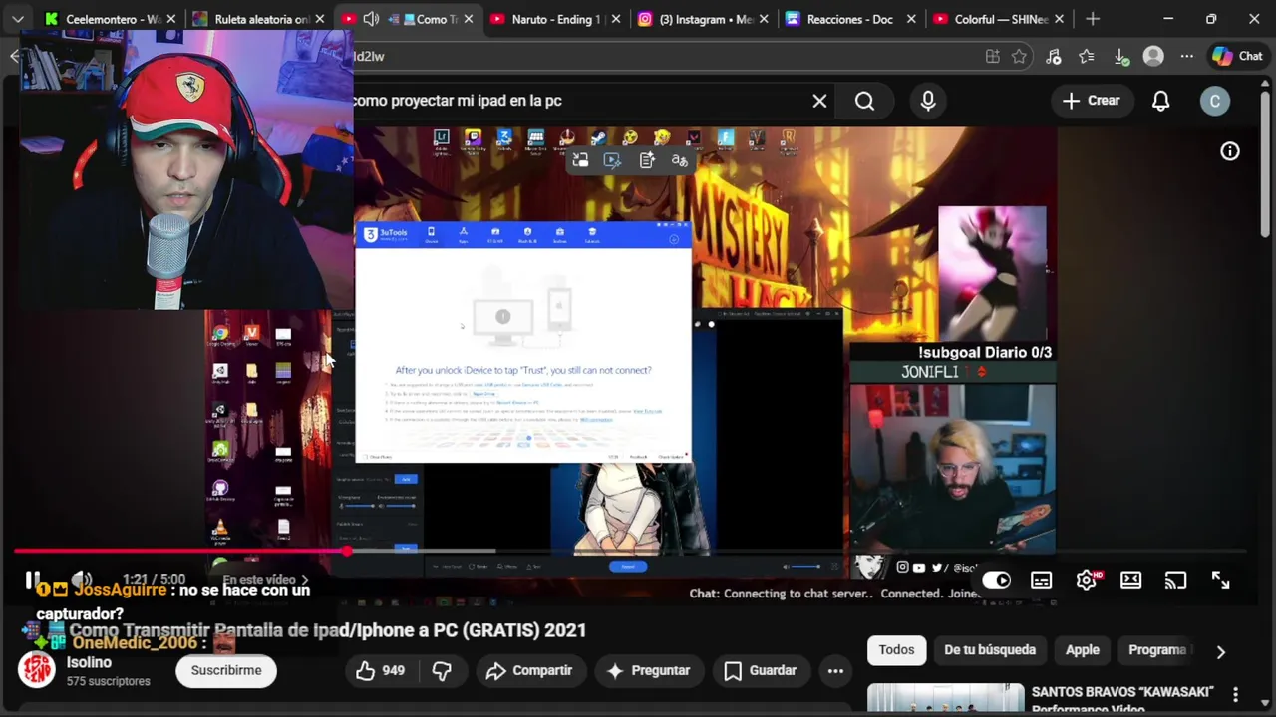Dislike this video
The image size is (1276, 717).
pyautogui.click(x=442, y=671)
